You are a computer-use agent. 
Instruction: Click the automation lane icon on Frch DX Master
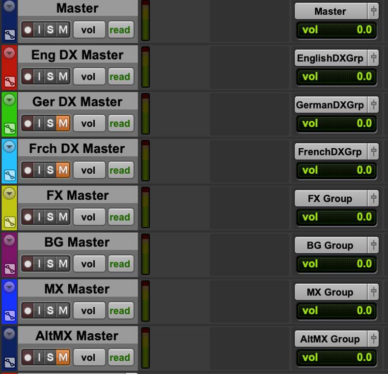point(10,175)
